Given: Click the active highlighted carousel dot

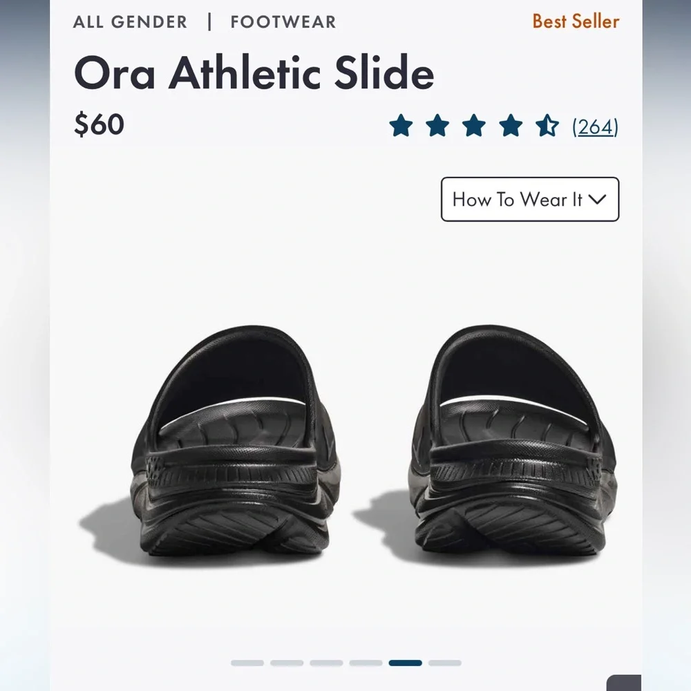Looking at the screenshot, I should coord(405,663).
